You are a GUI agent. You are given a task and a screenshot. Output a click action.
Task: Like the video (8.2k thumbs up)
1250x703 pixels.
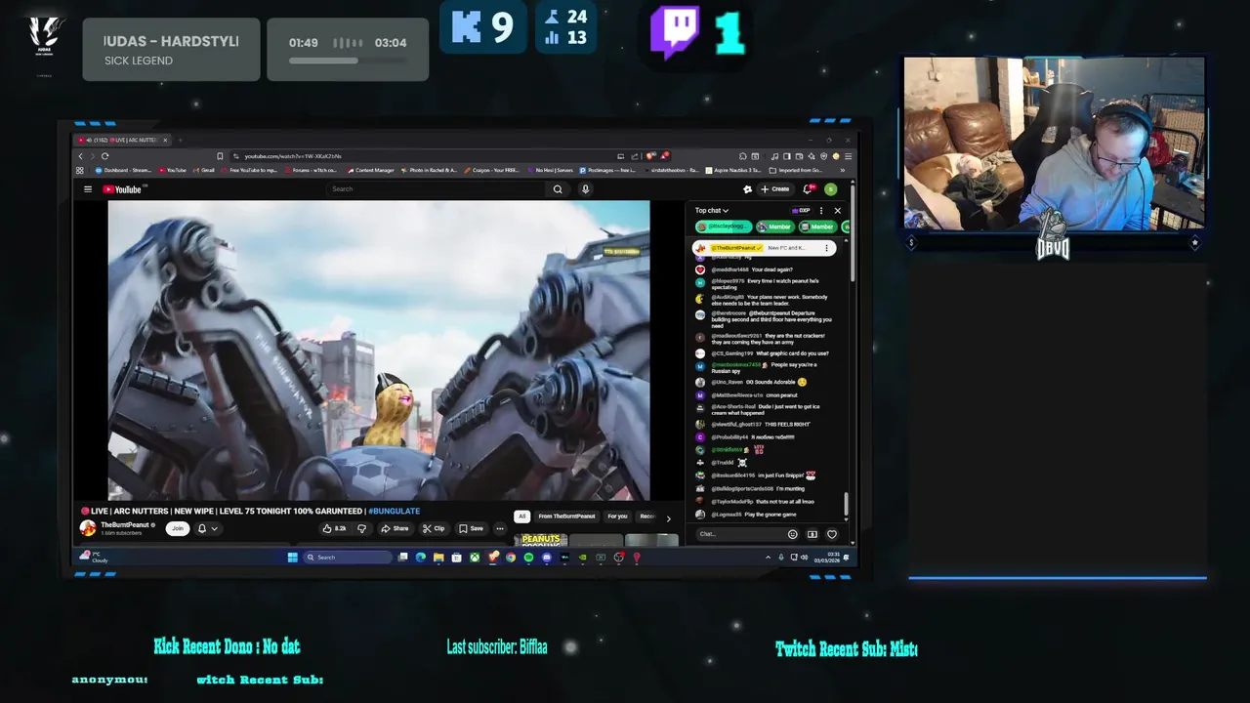(x=334, y=528)
